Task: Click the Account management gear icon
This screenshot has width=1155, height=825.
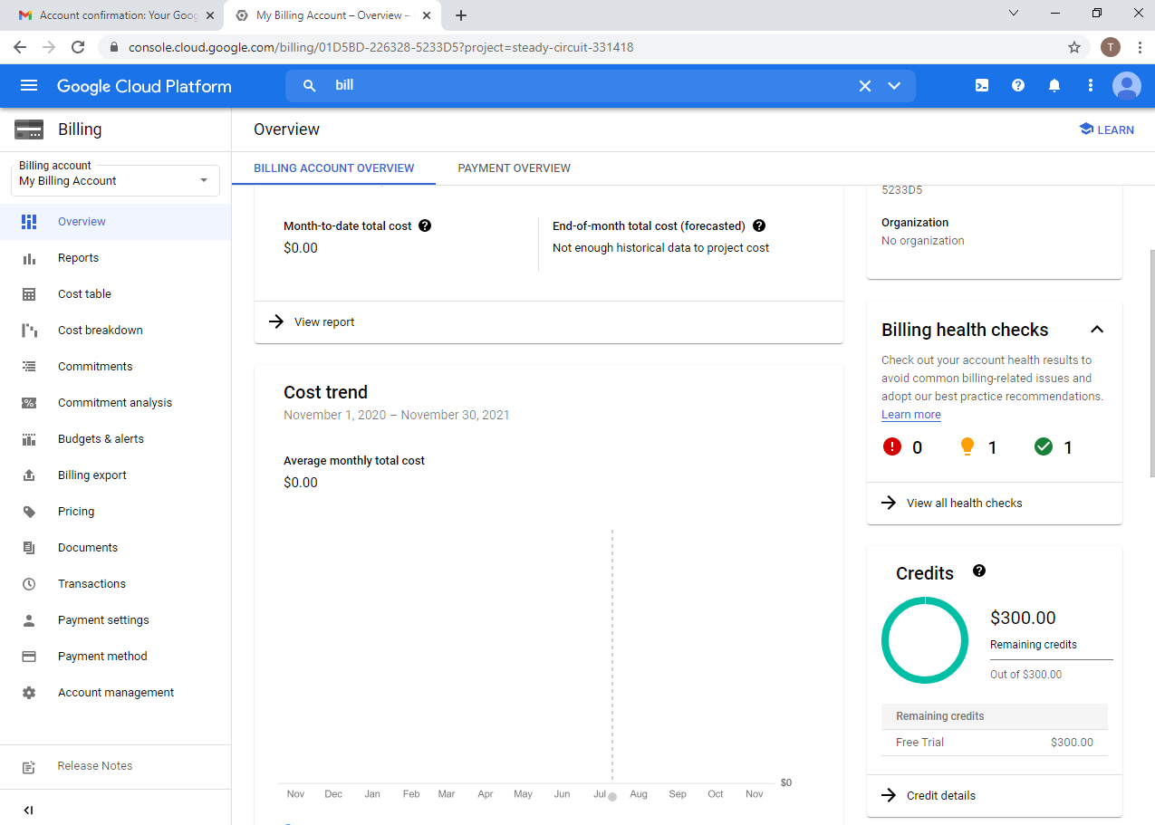Action: pos(29,693)
